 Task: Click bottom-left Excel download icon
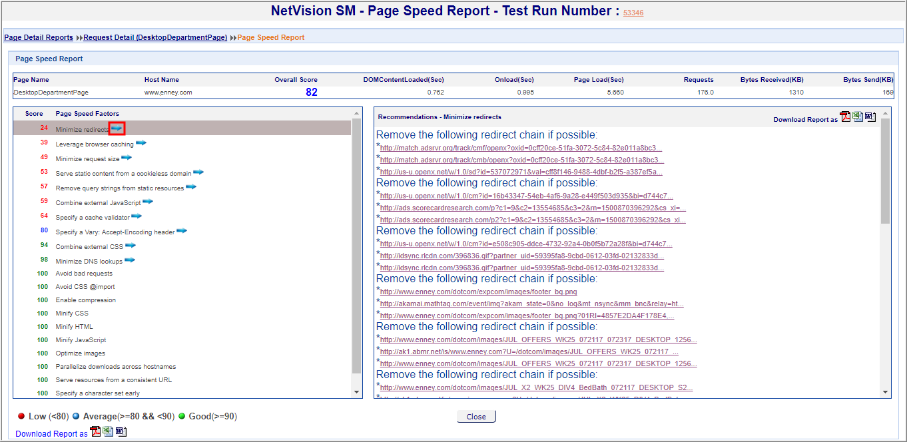pos(108,431)
